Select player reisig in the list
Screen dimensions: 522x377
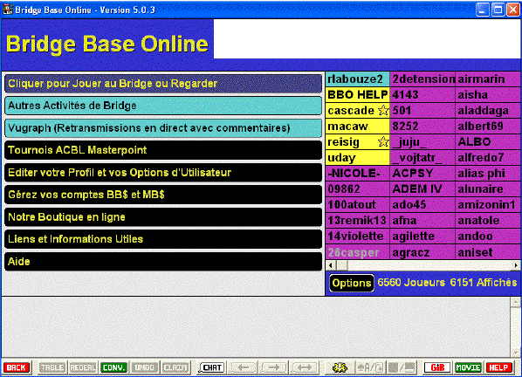[358, 141]
